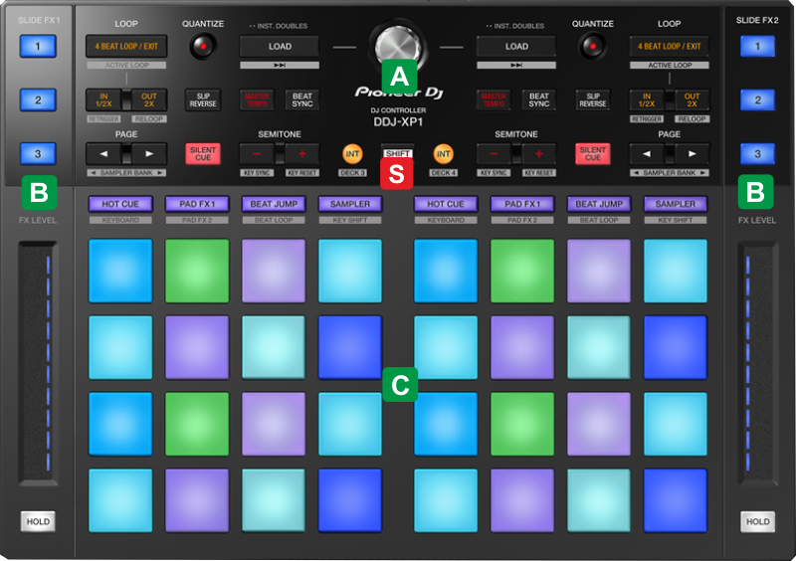Set loop IN 1/2X on right deck
This screenshot has height=561, width=796.
pyautogui.click(x=647, y=99)
